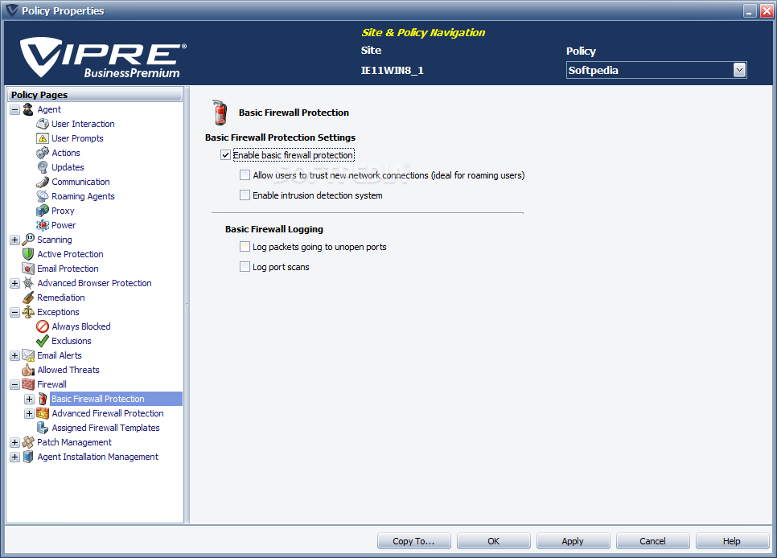Image resolution: width=777 pixels, height=558 pixels.
Task: Open Allowed Threats page
Action: pyautogui.click(x=68, y=370)
